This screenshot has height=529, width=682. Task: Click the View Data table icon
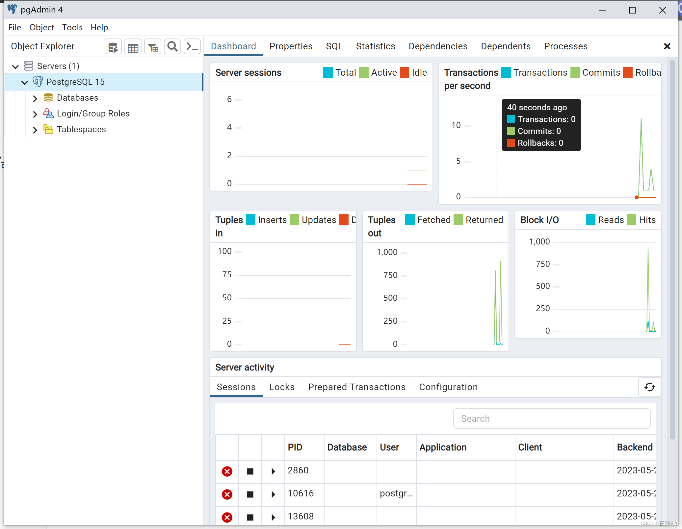click(133, 47)
